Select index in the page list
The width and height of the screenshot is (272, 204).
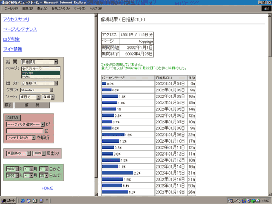point(41,77)
